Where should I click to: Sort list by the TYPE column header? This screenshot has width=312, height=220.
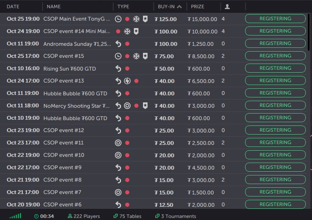[x=123, y=7]
